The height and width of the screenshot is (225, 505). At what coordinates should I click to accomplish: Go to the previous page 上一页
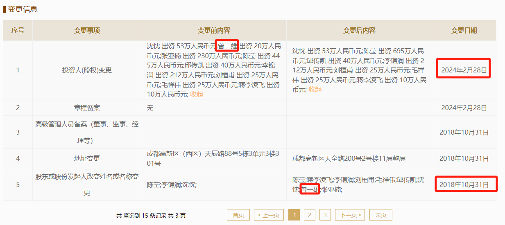tap(269, 215)
